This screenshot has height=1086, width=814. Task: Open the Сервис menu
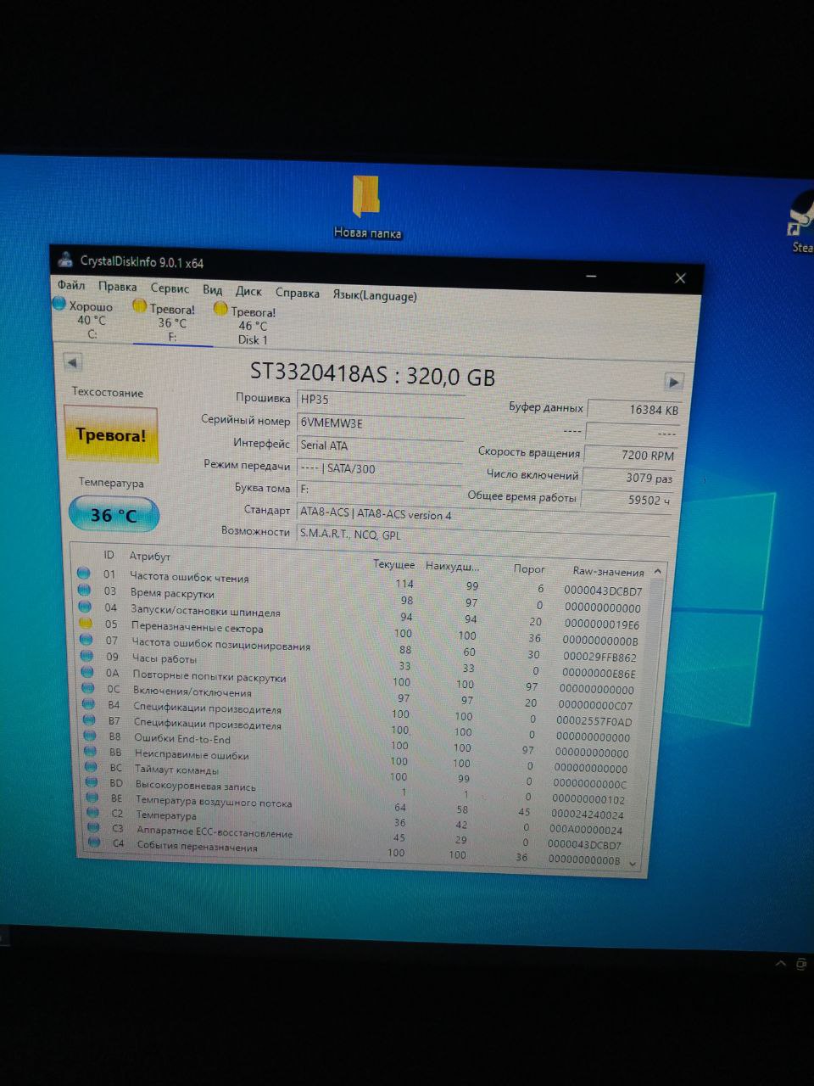(x=170, y=288)
